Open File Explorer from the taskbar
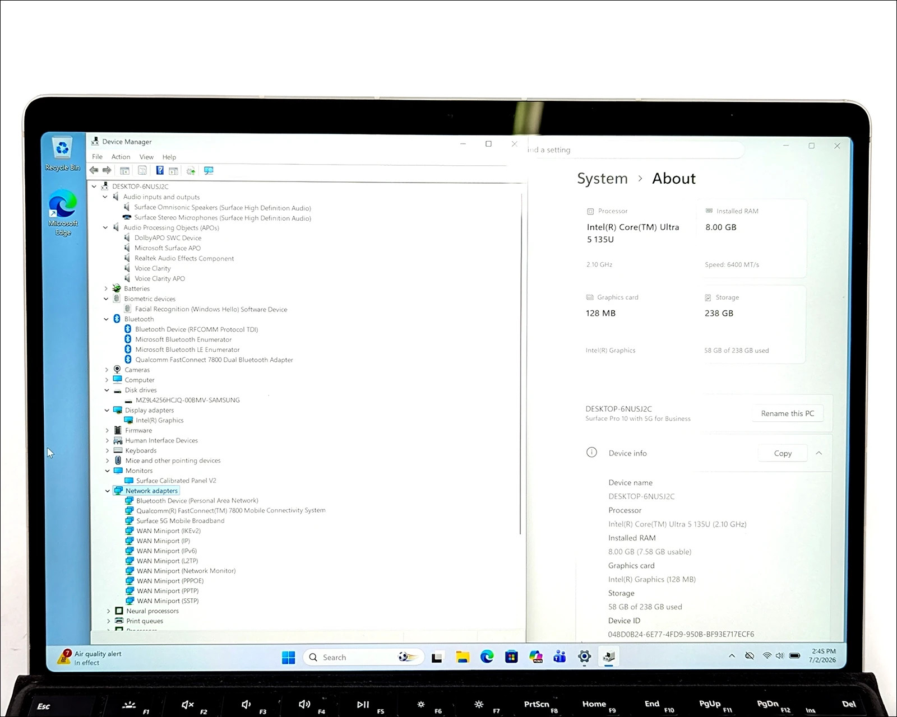The image size is (897, 717). (462, 657)
